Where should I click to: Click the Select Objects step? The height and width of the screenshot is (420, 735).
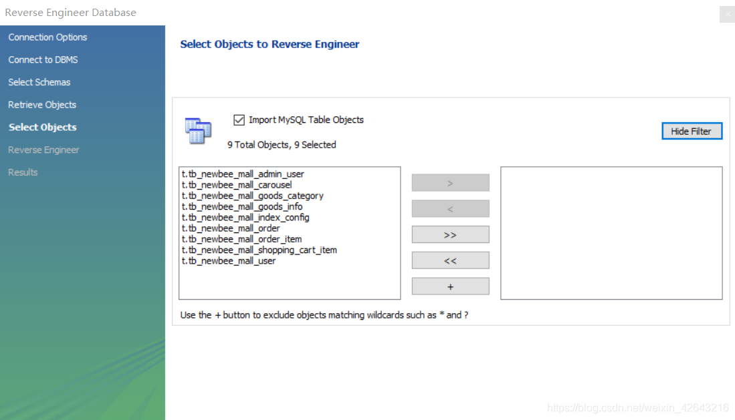tap(43, 127)
